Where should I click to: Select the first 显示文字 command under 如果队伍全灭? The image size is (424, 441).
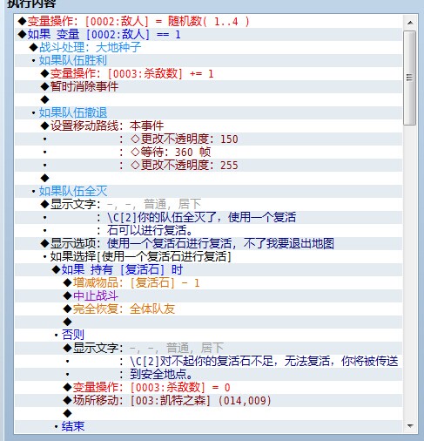coord(208,205)
